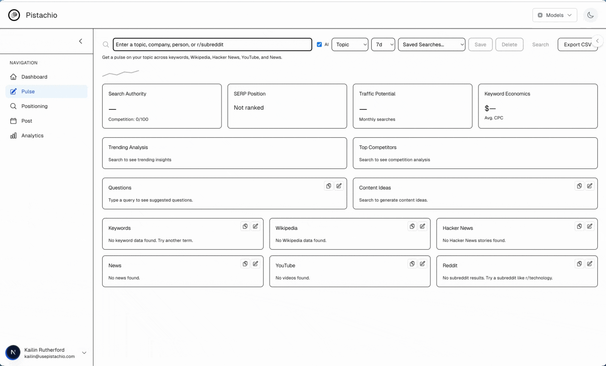
Task: Edit the News card
Action: tap(256, 263)
